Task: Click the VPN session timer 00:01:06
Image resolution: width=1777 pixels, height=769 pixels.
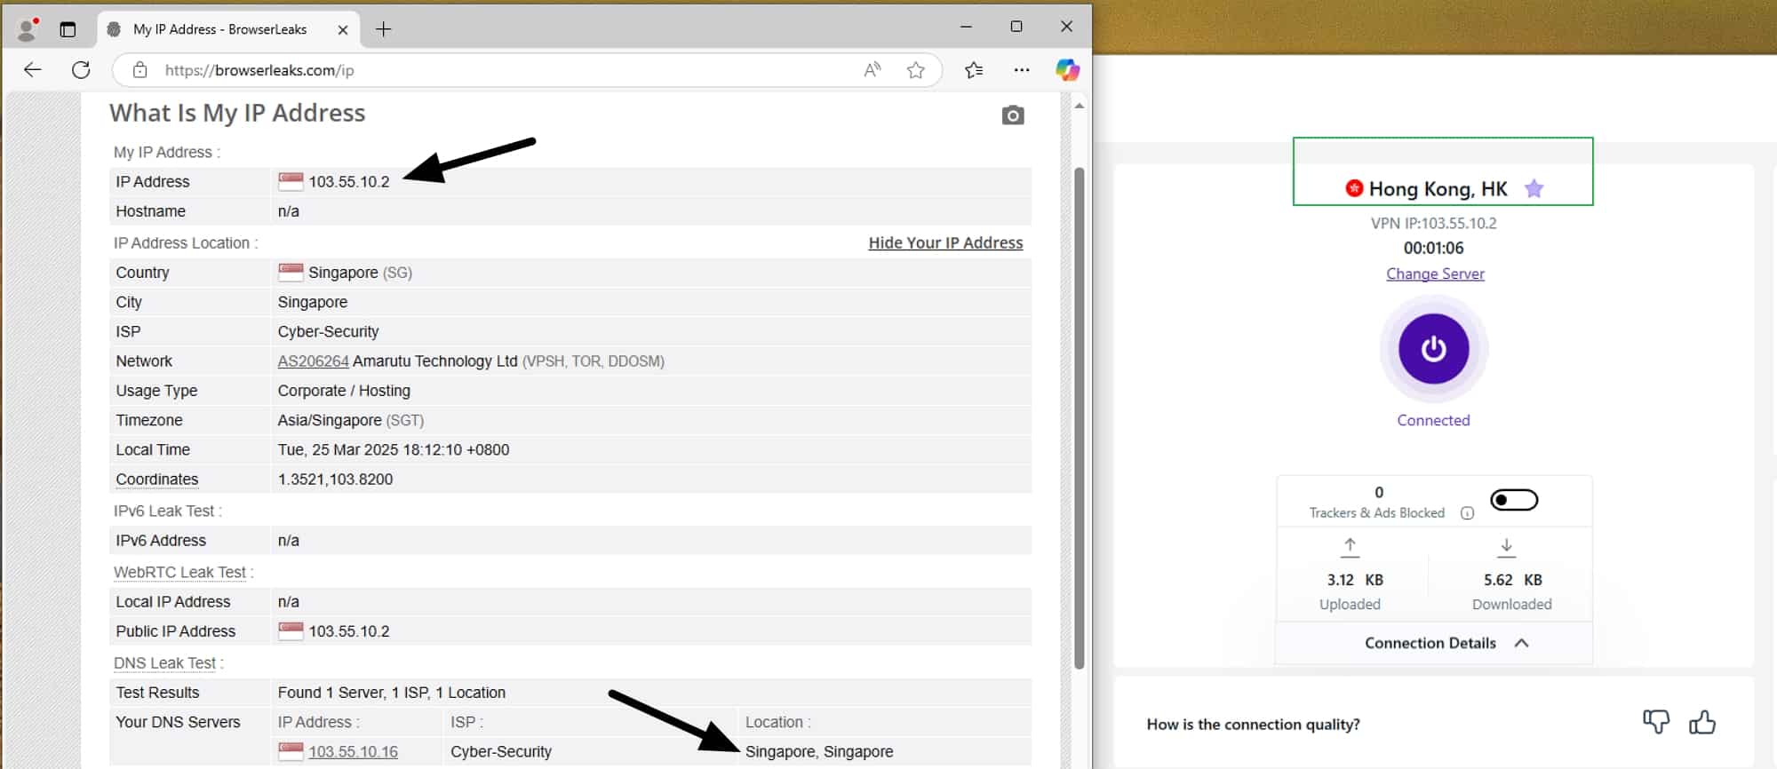Action: (1433, 249)
